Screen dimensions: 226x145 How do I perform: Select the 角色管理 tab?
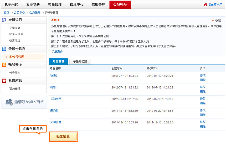coord(58,62)
